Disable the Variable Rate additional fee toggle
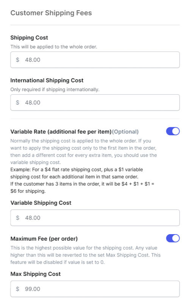The width and height of the screenshot is (187, 304). pos(173,131)
